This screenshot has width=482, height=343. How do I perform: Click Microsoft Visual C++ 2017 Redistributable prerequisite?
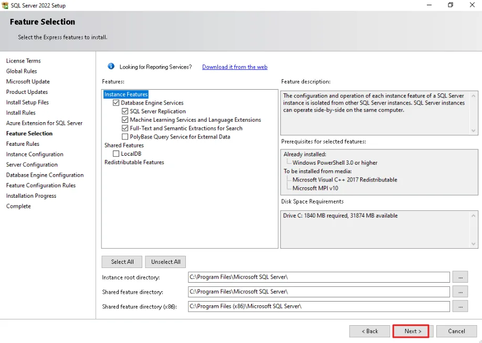344,180
